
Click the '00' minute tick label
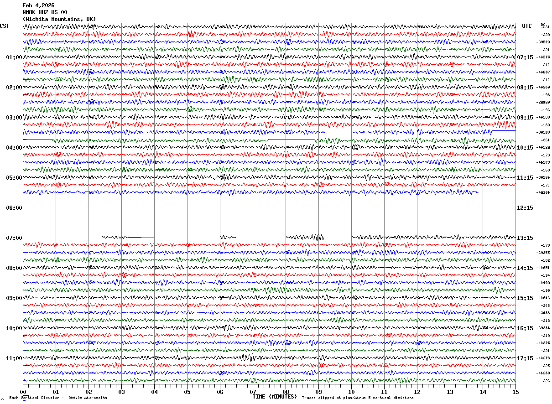tap(23, 392)
